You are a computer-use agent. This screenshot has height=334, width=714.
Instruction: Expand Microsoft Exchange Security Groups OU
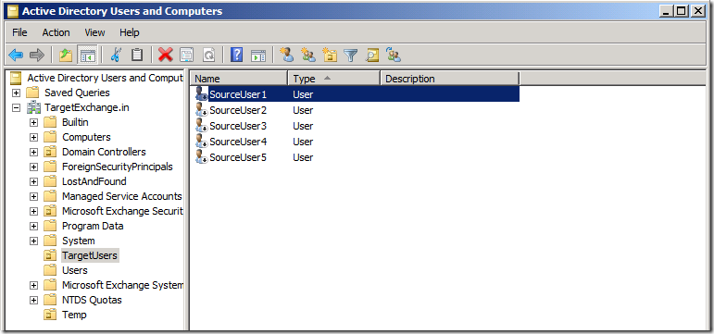pyautogui.click(x=33, y=211)
